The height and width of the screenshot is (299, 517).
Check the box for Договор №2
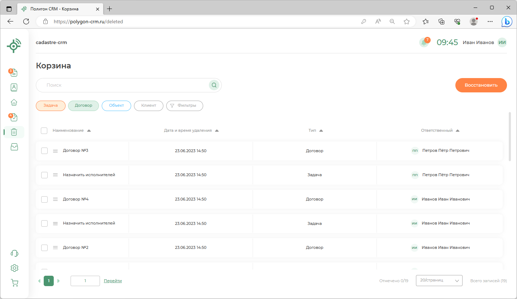[44, 247]
